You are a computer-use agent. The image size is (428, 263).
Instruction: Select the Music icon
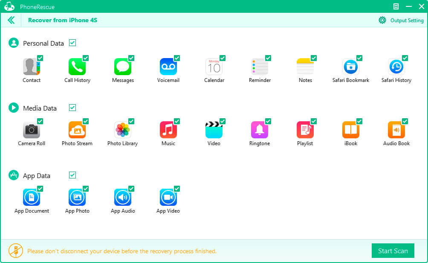168,130
